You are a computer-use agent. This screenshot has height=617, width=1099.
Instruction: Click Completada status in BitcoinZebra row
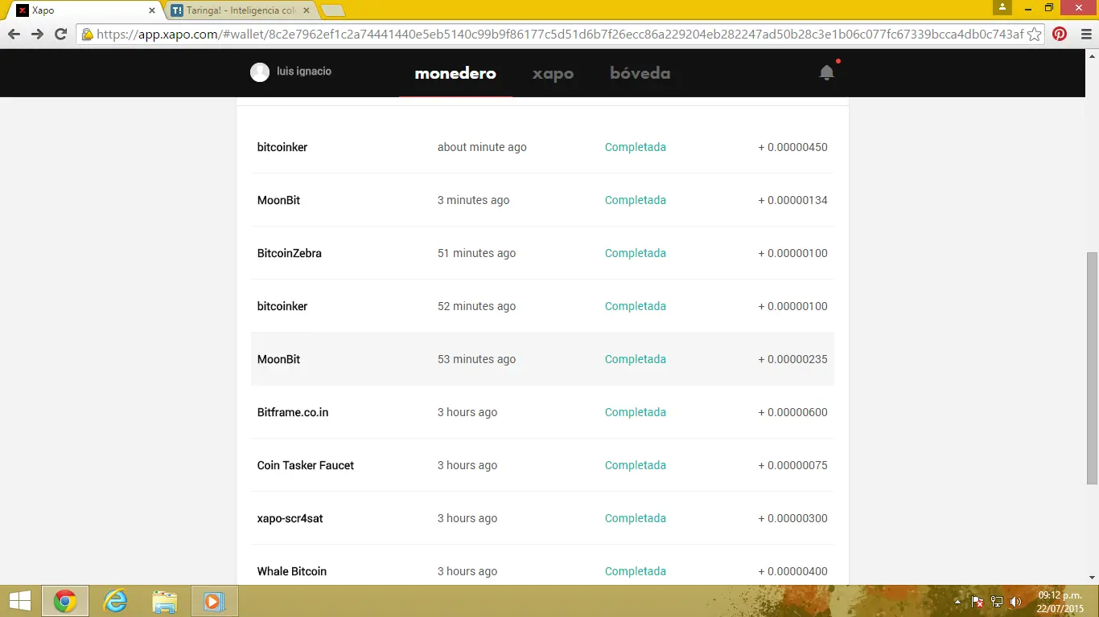pos(636,253)
